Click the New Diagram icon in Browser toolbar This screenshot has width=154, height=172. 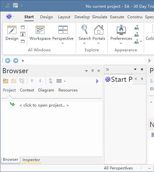click(22, 81)
